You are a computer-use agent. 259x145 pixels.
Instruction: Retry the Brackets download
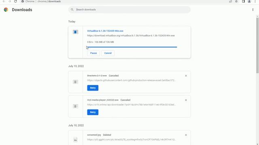(x=93, y=88)
